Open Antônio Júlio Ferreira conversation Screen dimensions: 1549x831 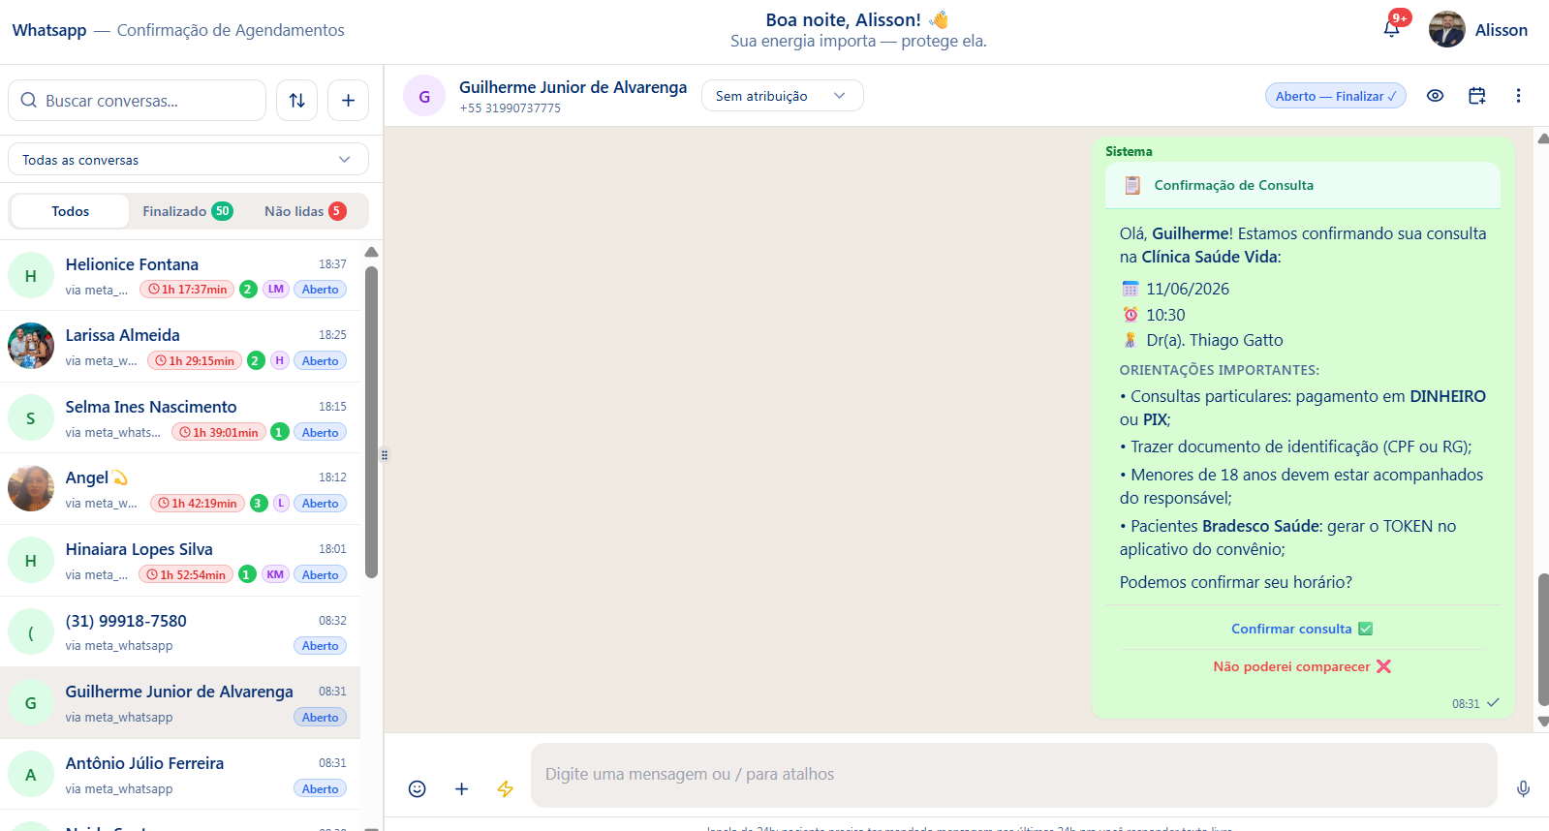click(x=180, y=775)
